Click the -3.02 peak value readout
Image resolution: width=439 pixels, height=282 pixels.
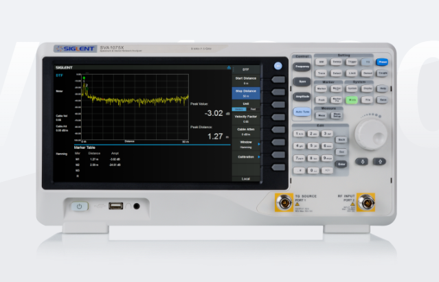point(214,113)
